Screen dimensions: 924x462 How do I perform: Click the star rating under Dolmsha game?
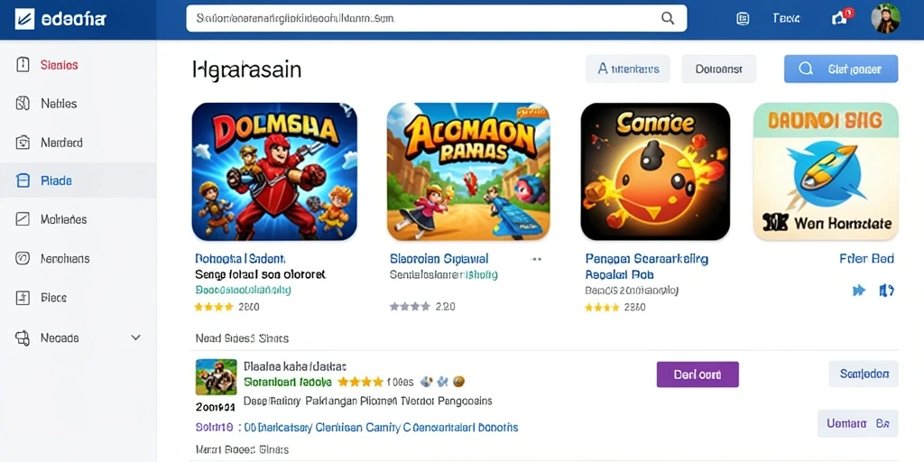click(x=214, y=307)
